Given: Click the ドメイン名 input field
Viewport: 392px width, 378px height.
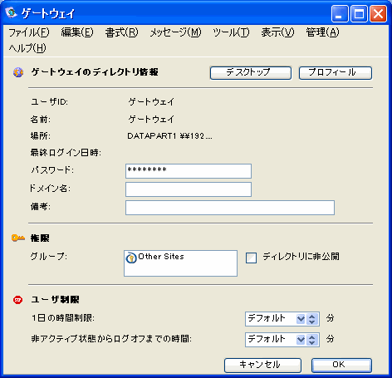Looking at the screenshot, I should (189, 189).
